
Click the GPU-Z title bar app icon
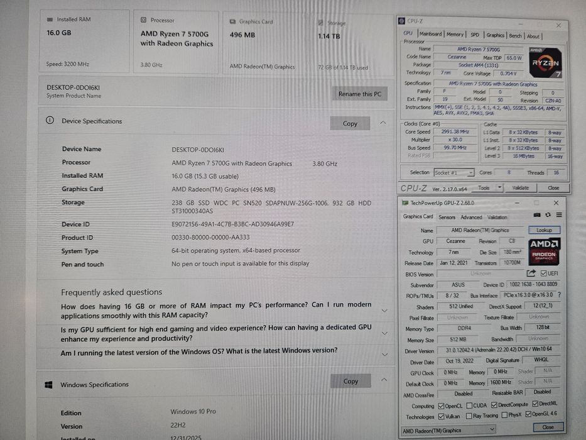click(x=405, y=203)
